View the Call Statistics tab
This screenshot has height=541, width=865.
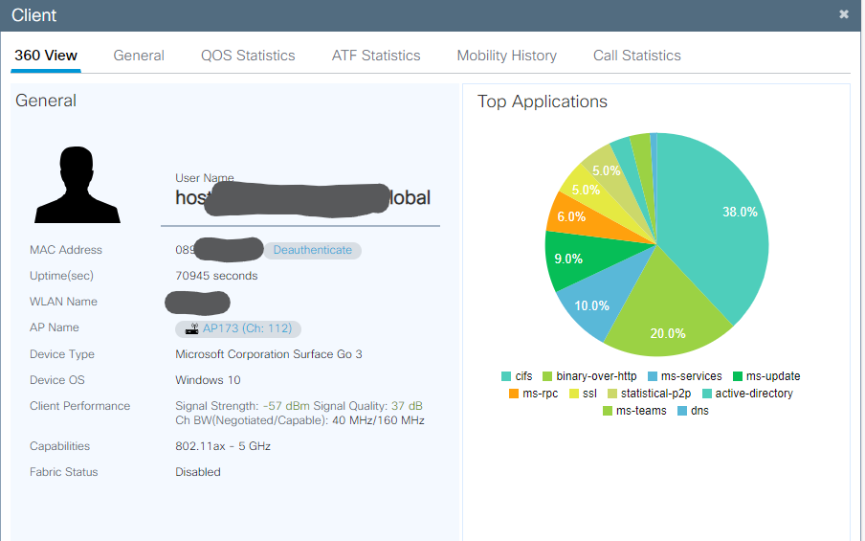click(x=636, y=56)
